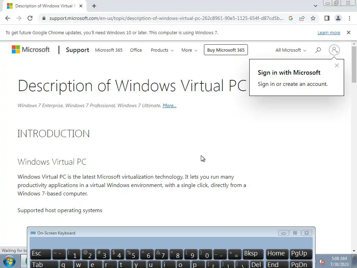The image size is (357, 268).
Task: Expand the Products dropdown
Action: (162, 50)
